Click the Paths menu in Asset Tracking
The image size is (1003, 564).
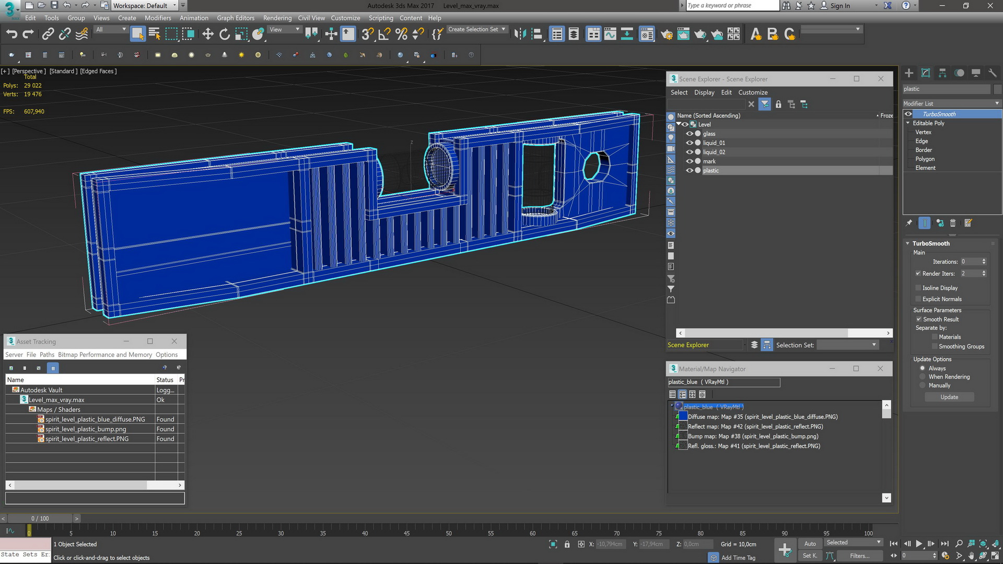pos(46,354)
